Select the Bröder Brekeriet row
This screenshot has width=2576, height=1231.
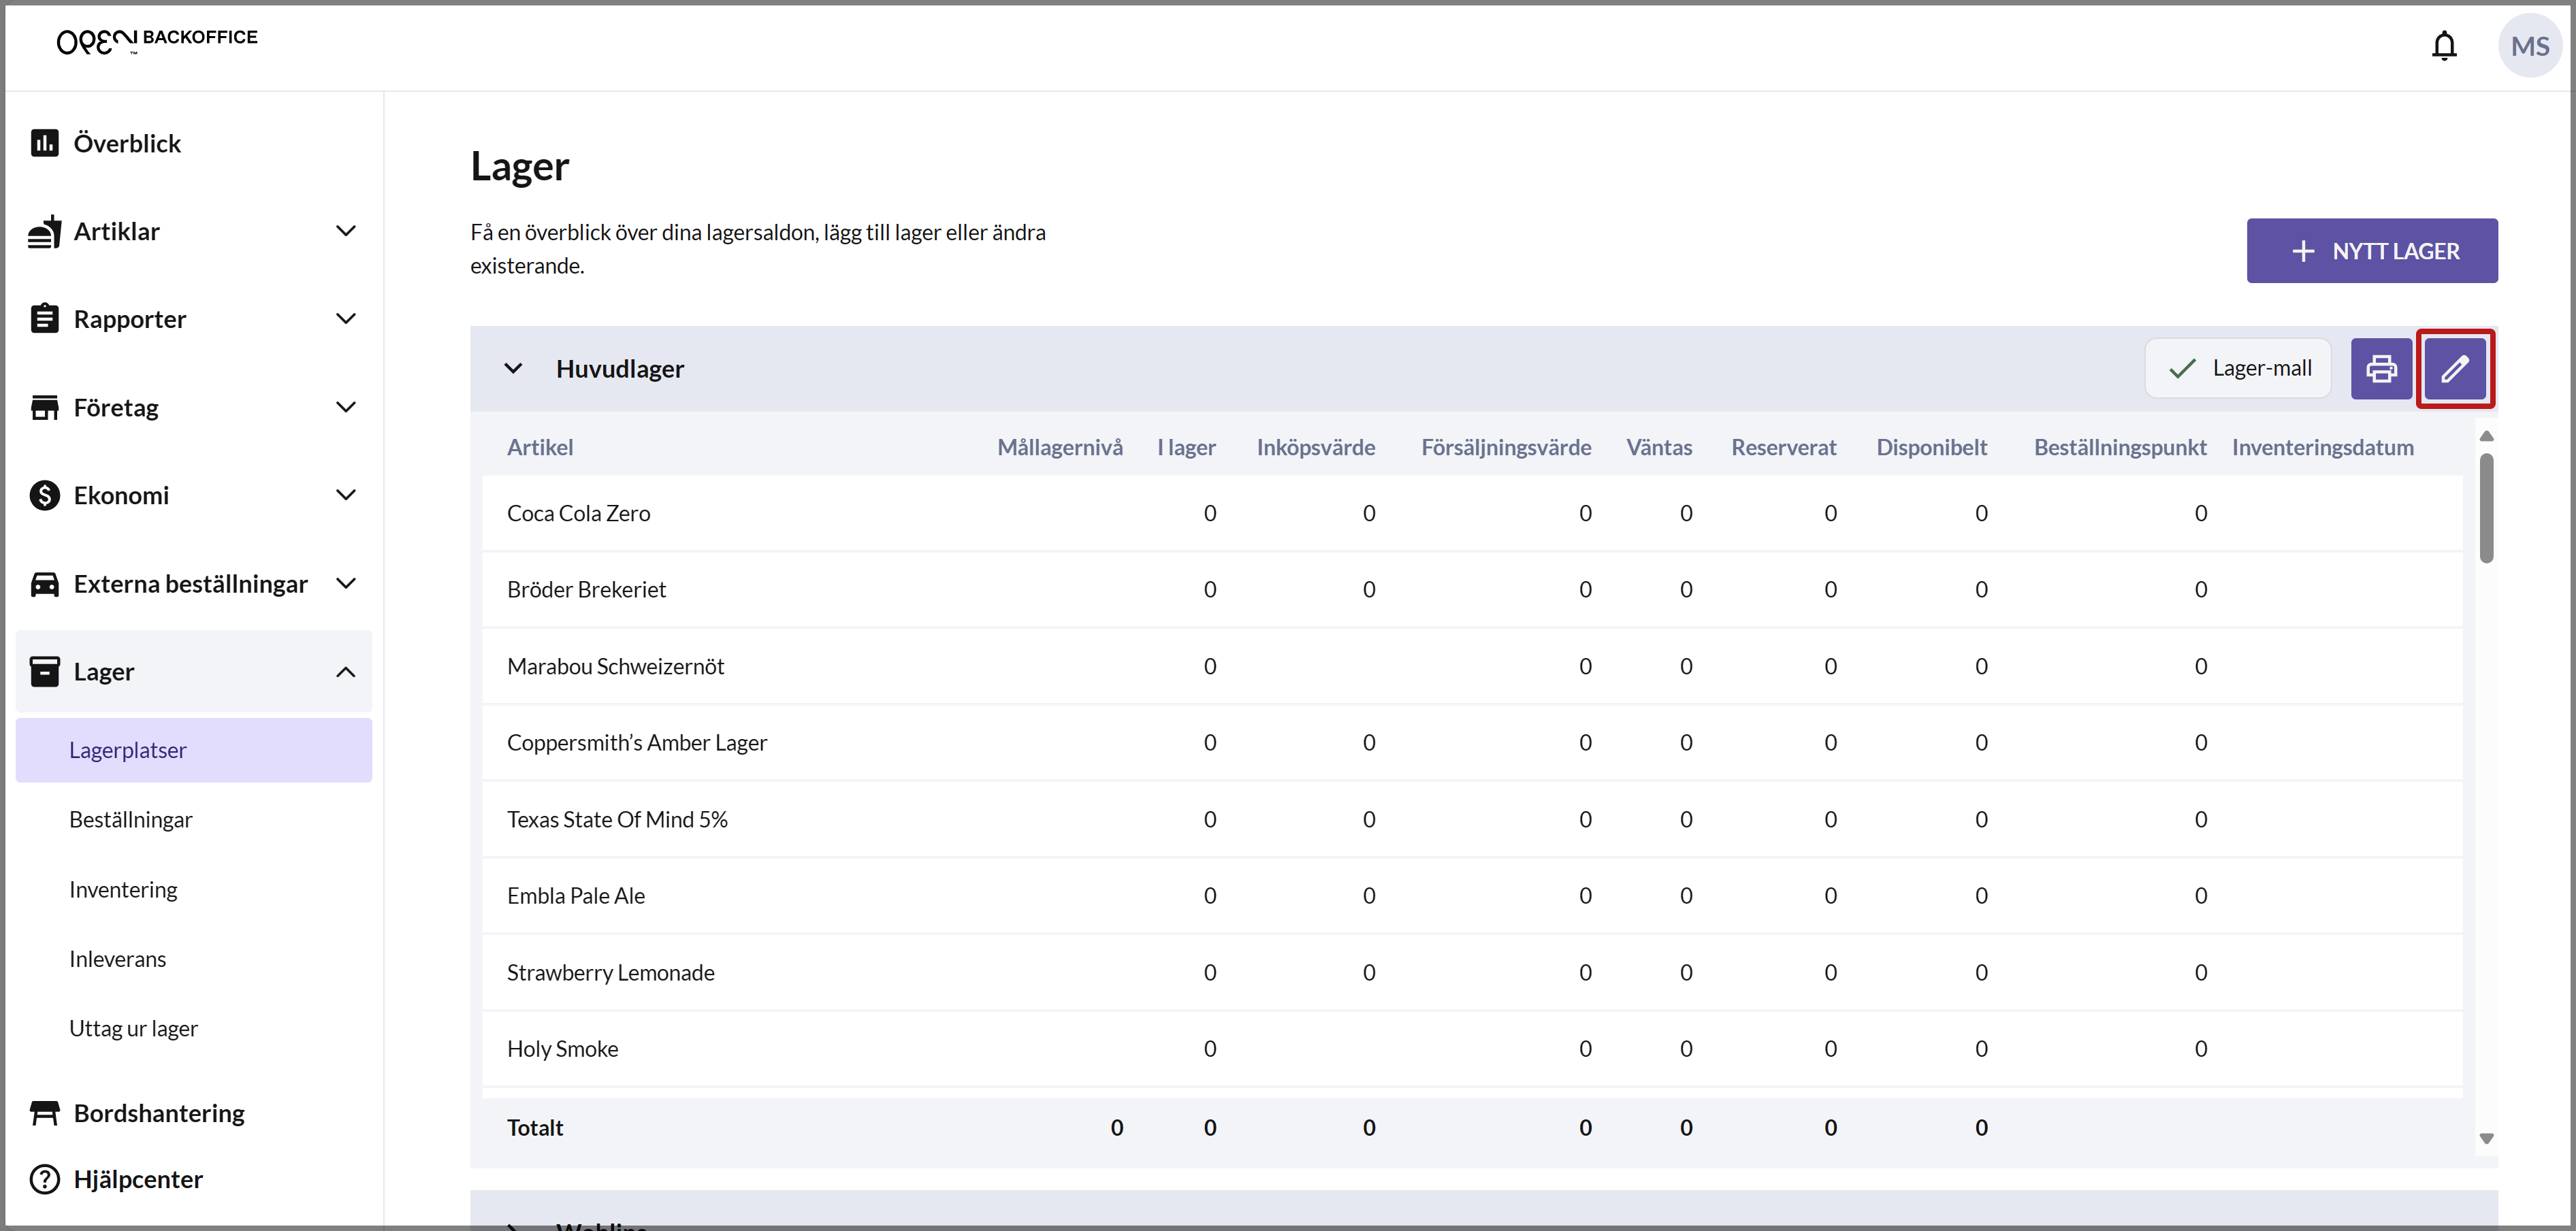tap(1472, 590)
